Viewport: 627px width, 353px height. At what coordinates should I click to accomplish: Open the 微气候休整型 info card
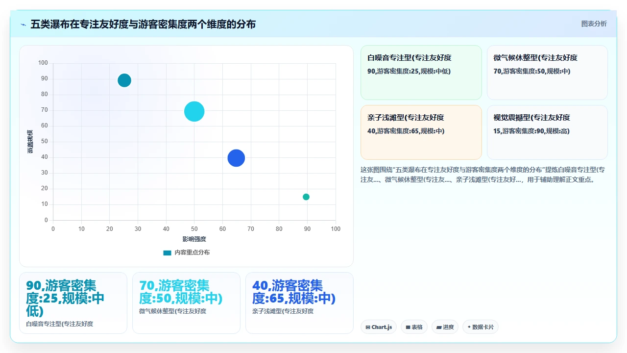[547, 73]
